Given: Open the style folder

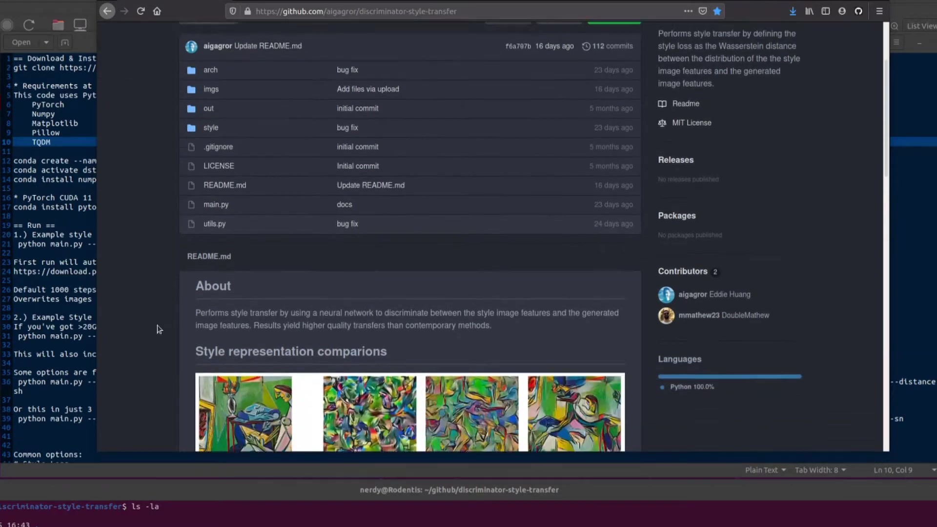Looking at the screenshot, I should click(x=211, y=127).
